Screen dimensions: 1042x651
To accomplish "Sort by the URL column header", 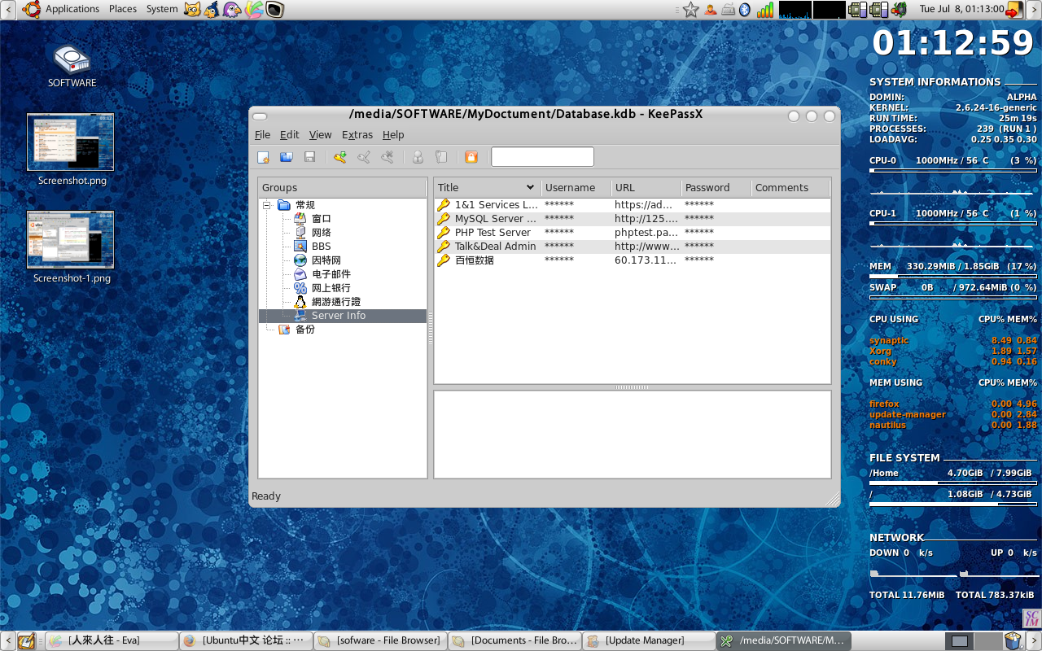I will tap(646, 188).
